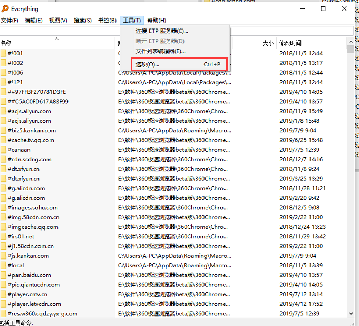Image resolution: width=359 pixels, height=326 pixels.
Task: Click the date 2018/12/24 13:23
Action: [303, 227]
